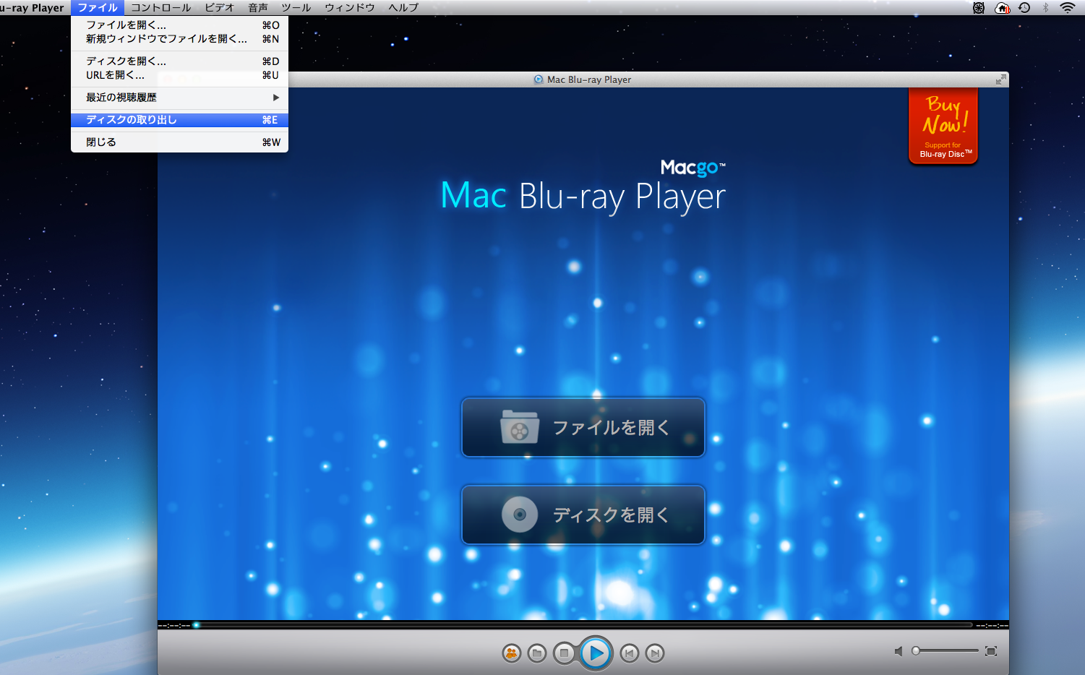Image resolution: width=1085 pixels, height=675 pixels.
Task: Click the open-folder icon in the control bar
Action: click(x=537, y=653)
